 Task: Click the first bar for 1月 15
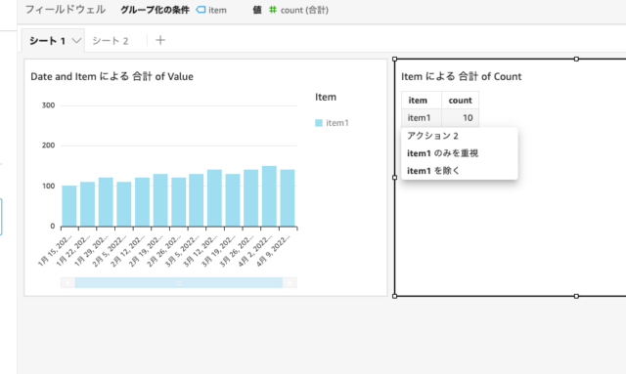click(69, 206)
